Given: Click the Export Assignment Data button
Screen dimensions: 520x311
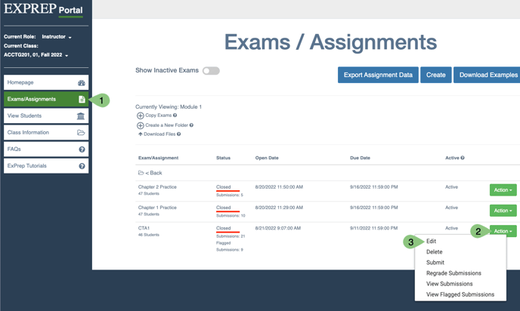Looking at the screenshot, I should click(x=378, y=75).
